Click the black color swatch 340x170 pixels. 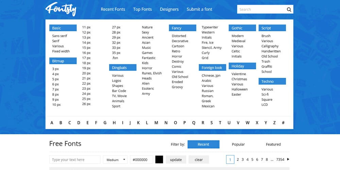coord(159,159)
